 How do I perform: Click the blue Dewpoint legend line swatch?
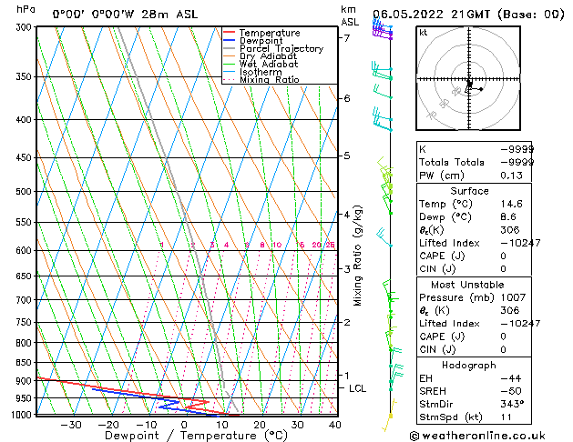coord(229,41)
